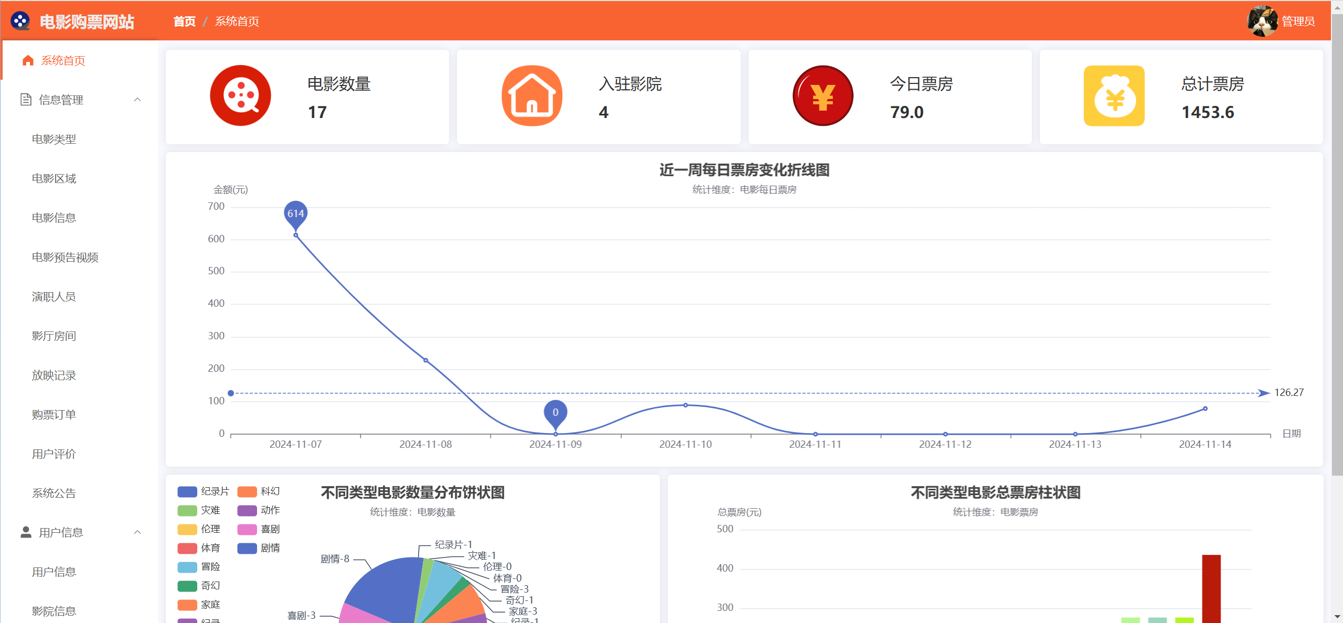Click the yellow money bag icon
Screen dimensions: 1343x623
pos(1114,96)
